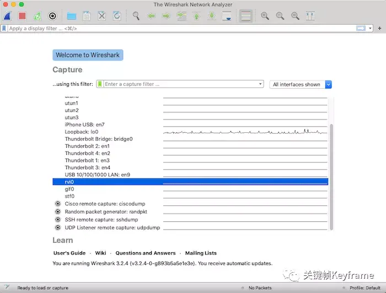Click display filter bookmark icon
Viewport: 386px width, 293px height.
click(x=4, y=29)
